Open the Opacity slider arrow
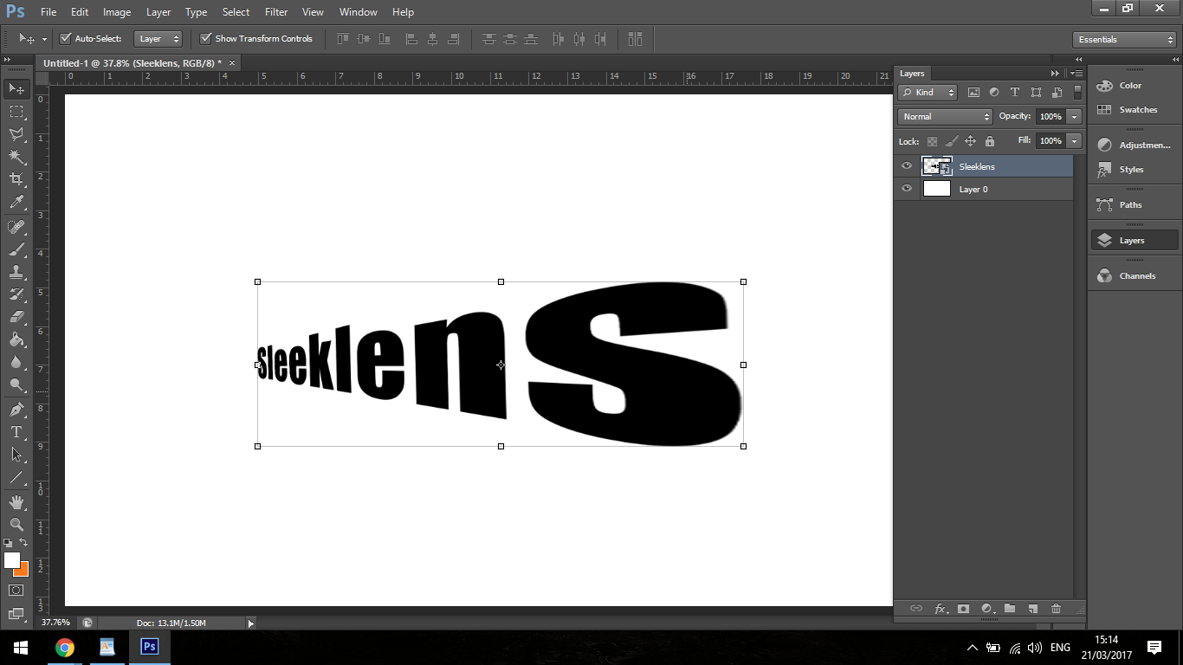The width and height of the screenshot is (1183, 665). click(1075, 116)
